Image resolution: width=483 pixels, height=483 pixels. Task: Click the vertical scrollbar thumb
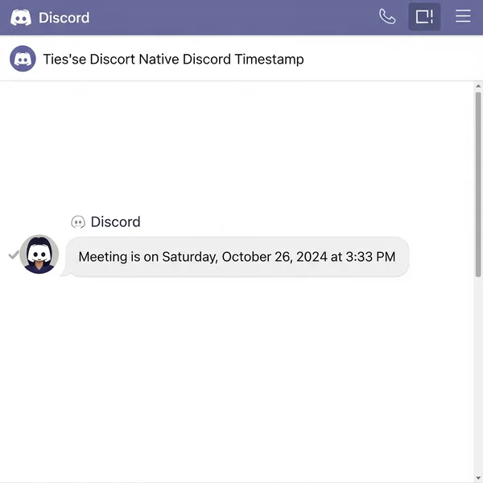(478, 185)
